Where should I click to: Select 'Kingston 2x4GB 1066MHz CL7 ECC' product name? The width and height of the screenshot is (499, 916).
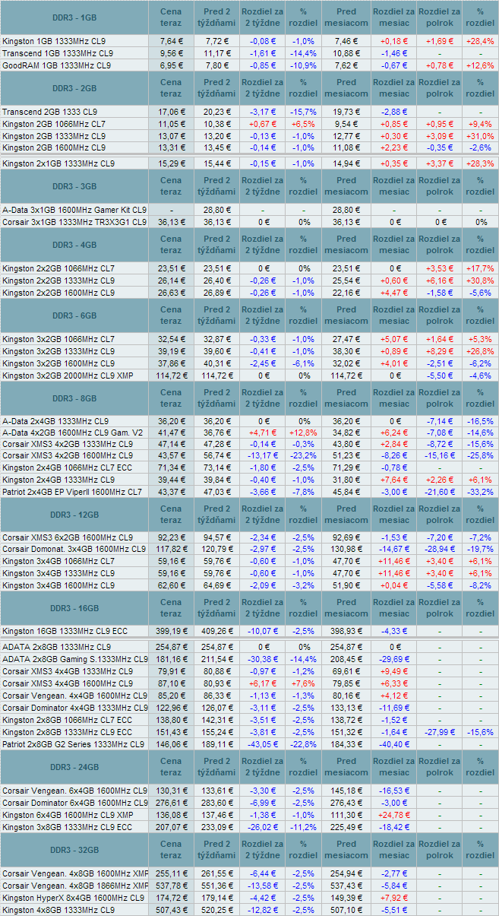[68, 468]
